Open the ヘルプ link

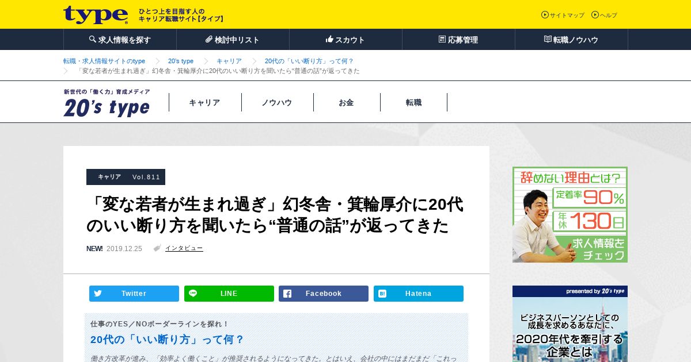[x=609, y=16]
